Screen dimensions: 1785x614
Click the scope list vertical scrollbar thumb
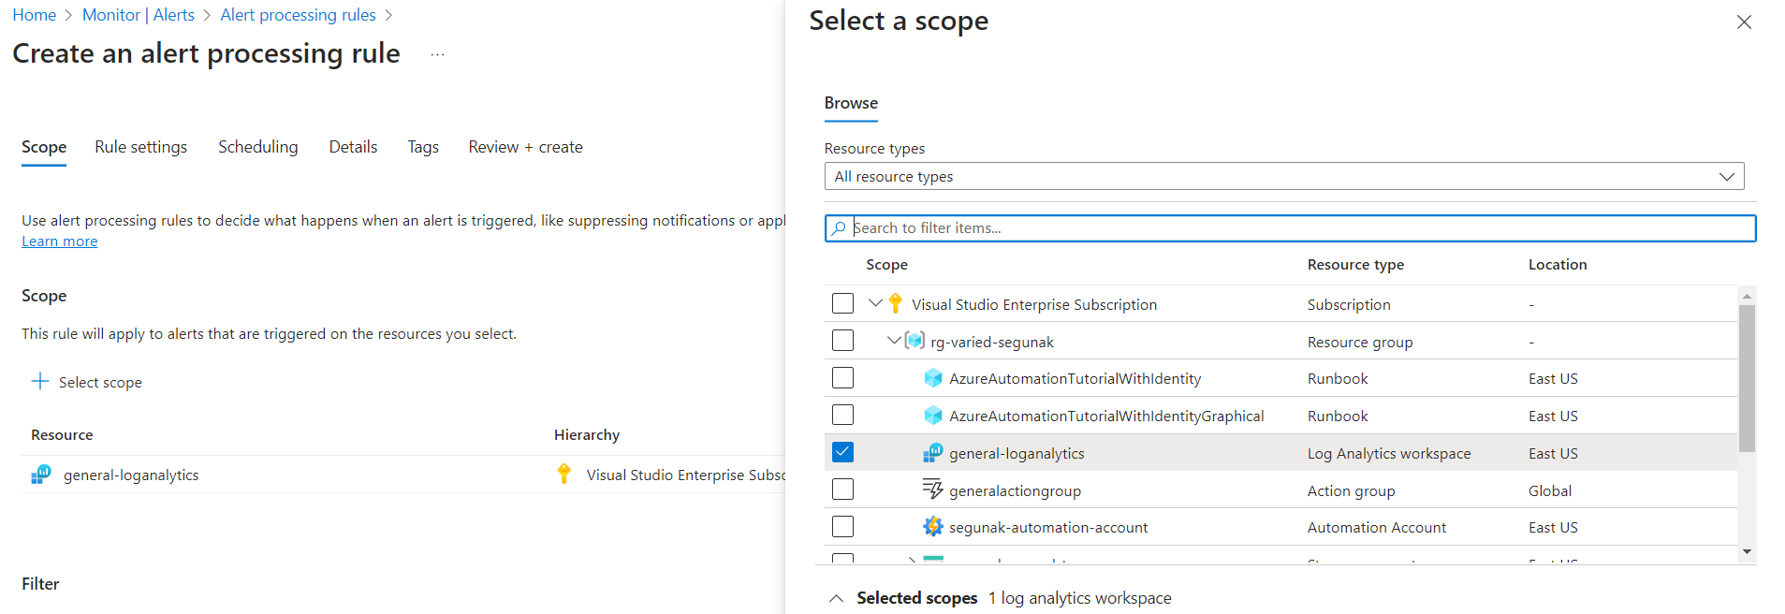pyautogui.click(x=1747, y=378)
